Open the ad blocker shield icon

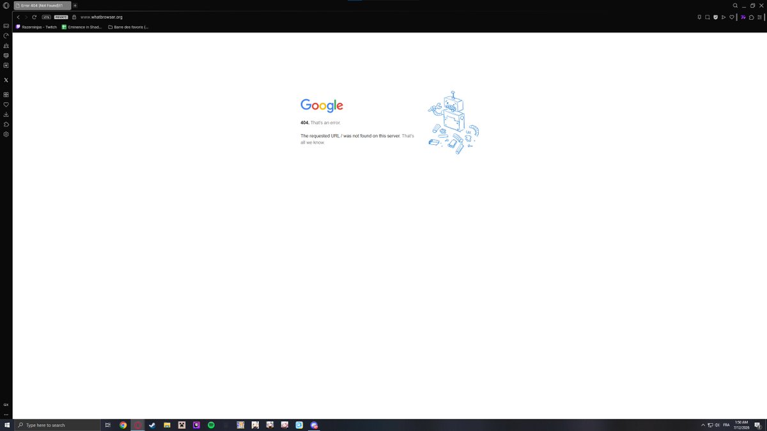click(715, 17)
